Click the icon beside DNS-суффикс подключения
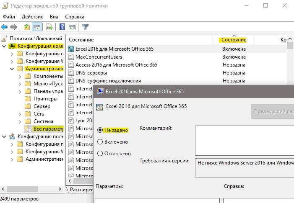 point(71,81)
